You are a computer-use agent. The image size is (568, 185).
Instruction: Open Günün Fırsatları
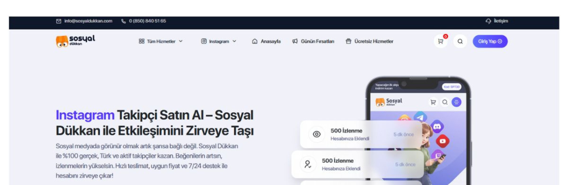[x=313, y=41]
